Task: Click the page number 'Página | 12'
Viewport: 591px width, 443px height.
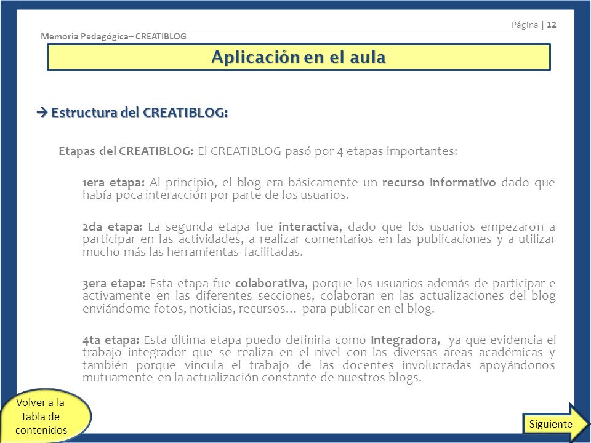Action: [x=534, y=25]
